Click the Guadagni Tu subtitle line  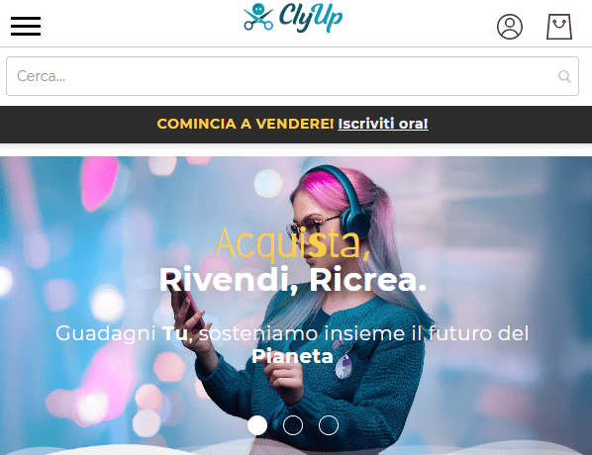click(292, 333)
